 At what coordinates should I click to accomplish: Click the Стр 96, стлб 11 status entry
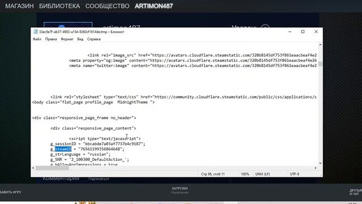click(x=213, y=174)
